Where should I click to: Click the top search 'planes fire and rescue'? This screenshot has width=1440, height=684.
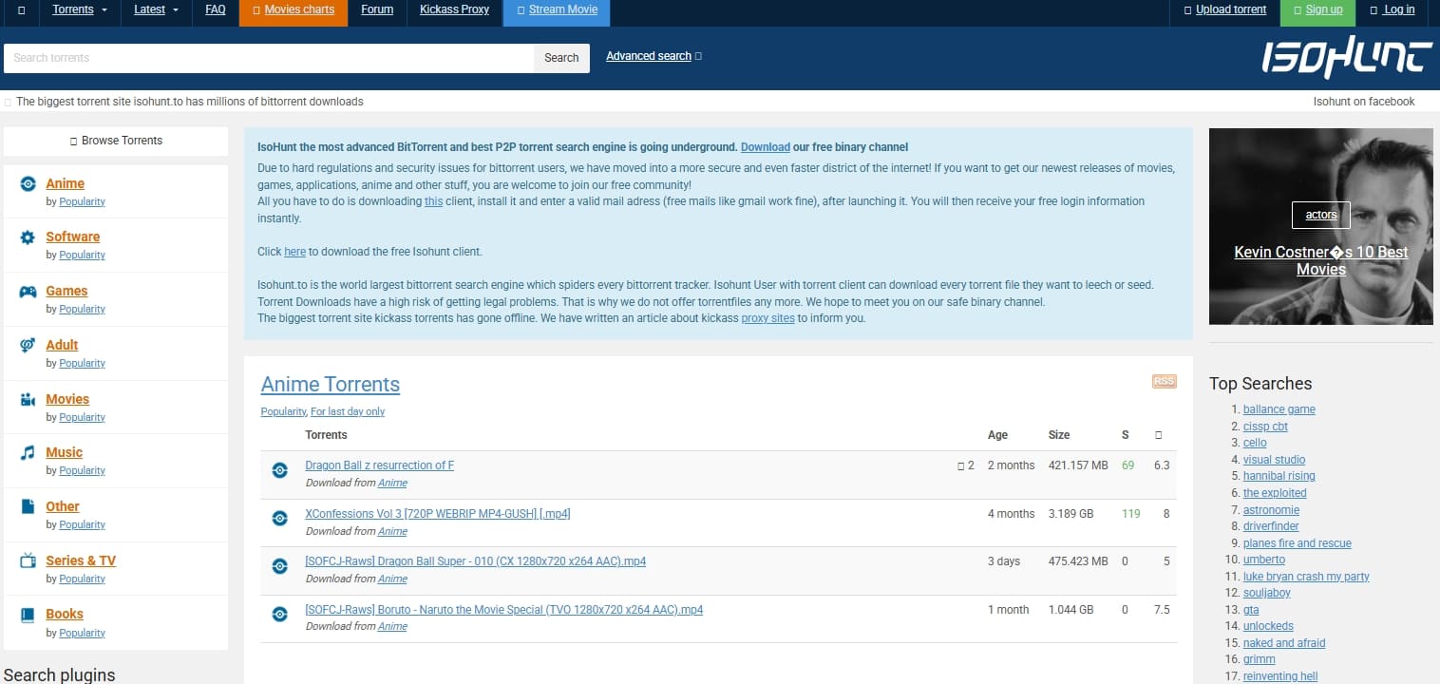click(1298, 543)
